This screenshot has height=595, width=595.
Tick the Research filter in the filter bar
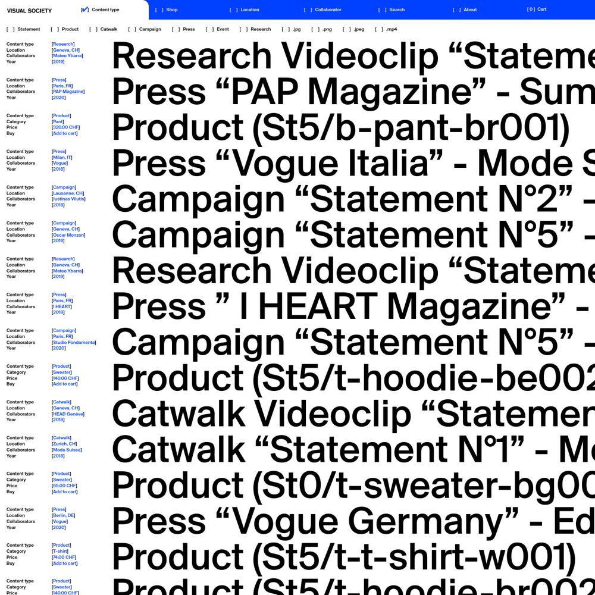pos(255,29)
